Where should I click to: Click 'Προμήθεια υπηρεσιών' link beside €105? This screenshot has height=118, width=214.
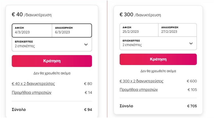[x=139, y=90]
